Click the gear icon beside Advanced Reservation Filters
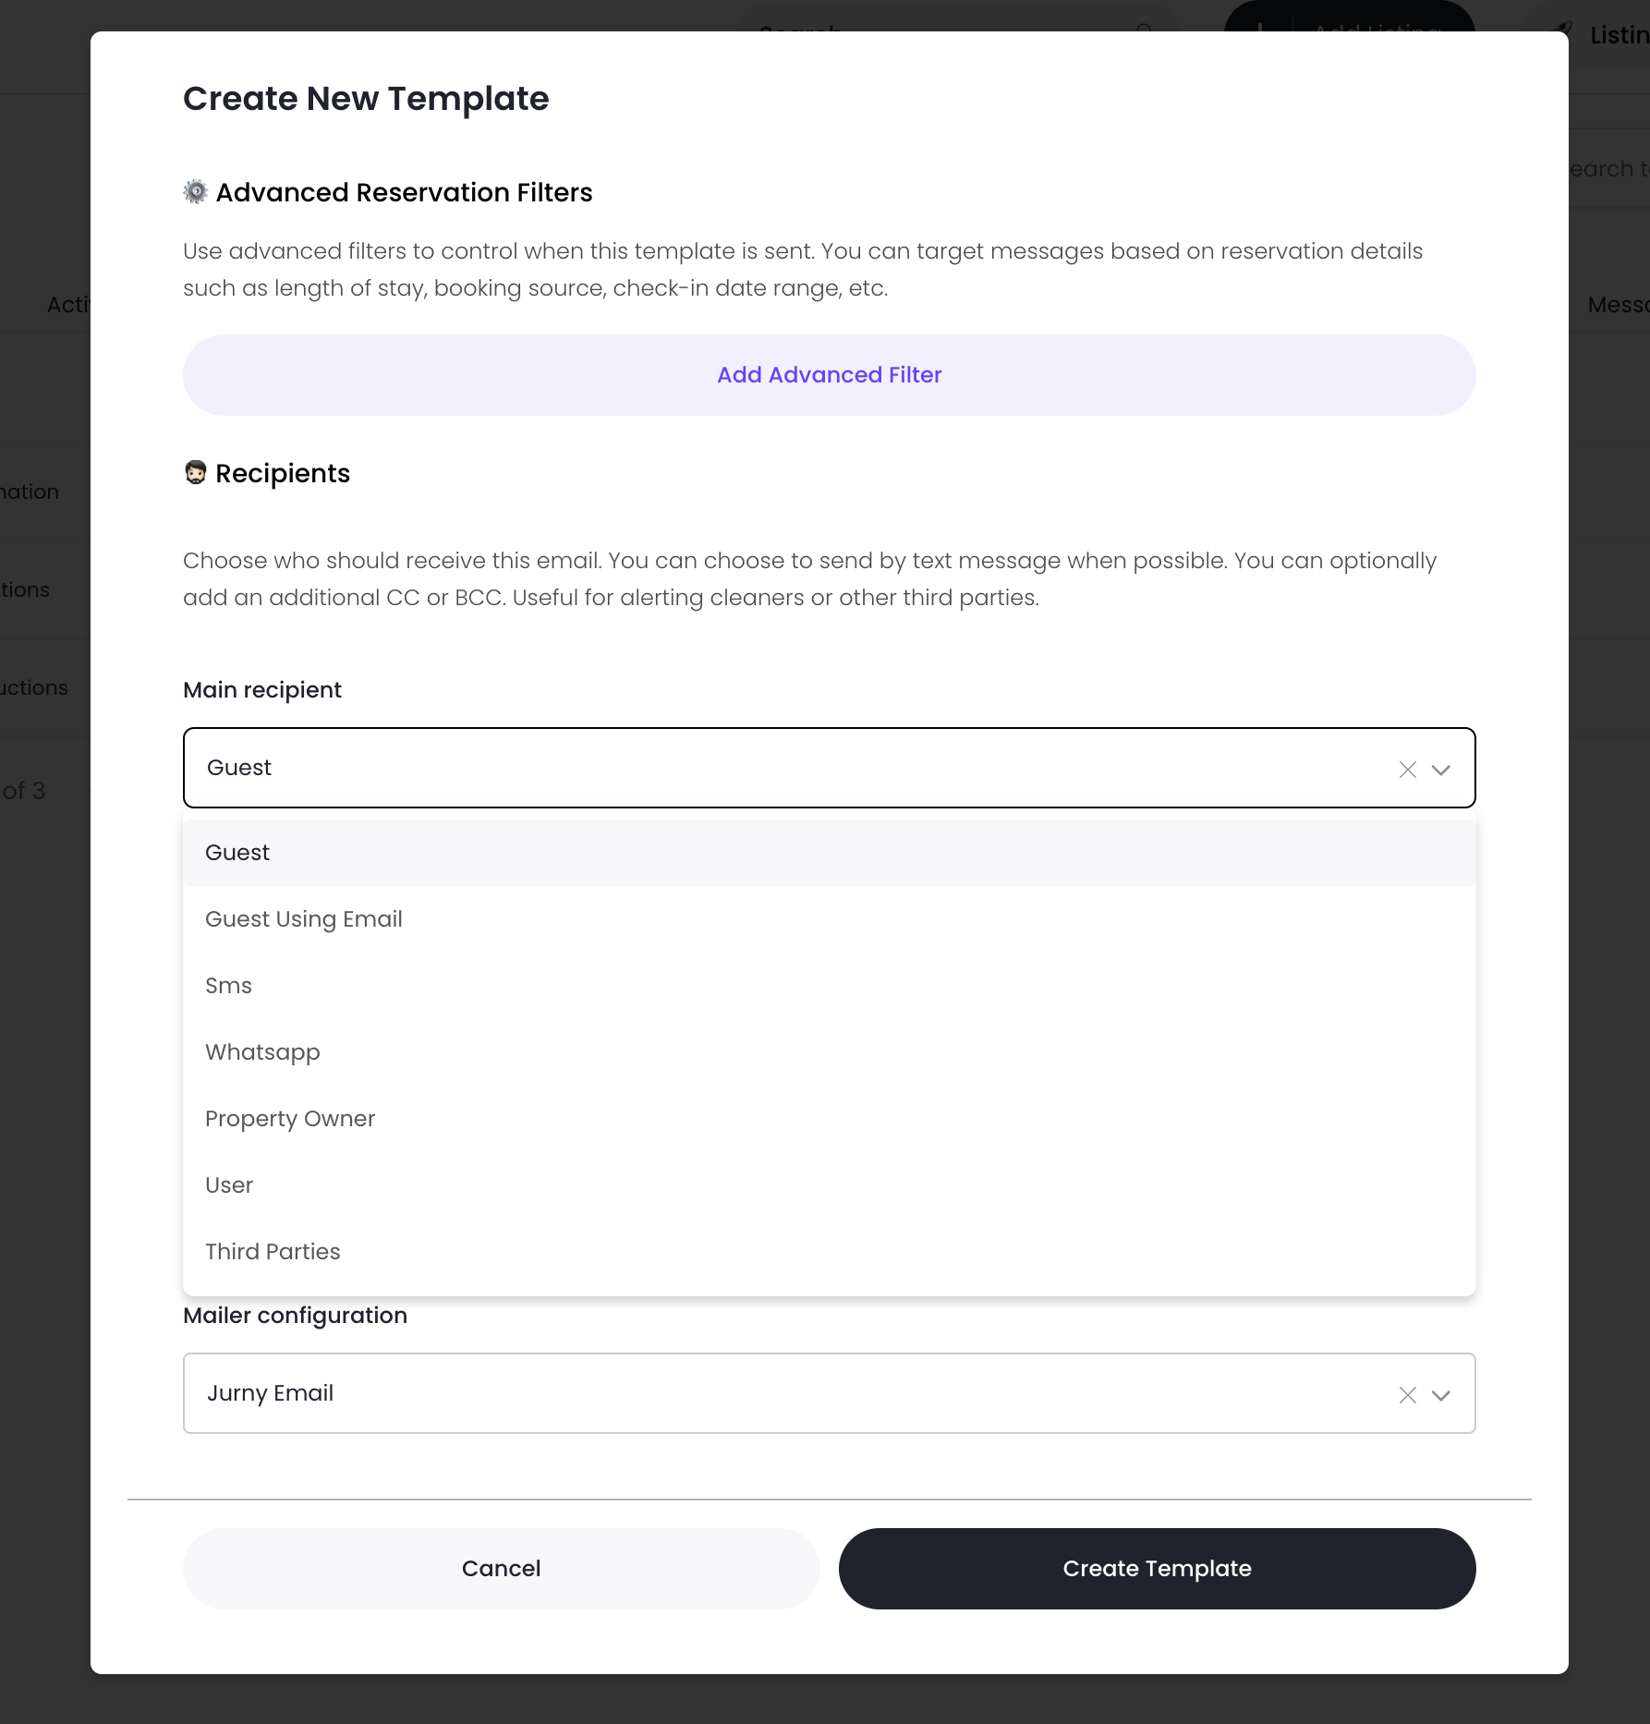Image resolution: width=1650 pixels, height=1724 pixels. pos(196,192)
